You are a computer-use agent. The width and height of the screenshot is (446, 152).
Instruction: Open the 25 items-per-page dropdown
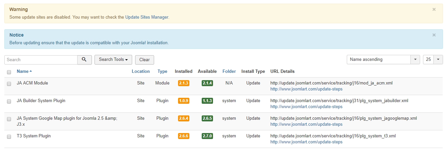coord(433,60)
